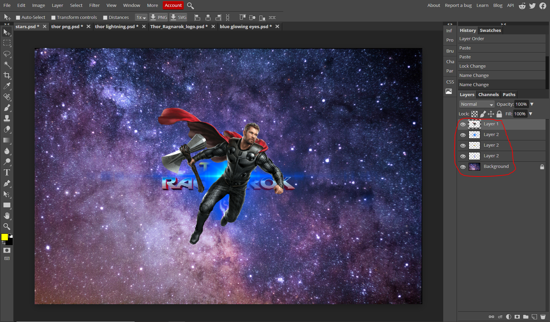Hide Layer 1 with its eye icon
The height and width of the screenshot is (322, 550).
463,124
